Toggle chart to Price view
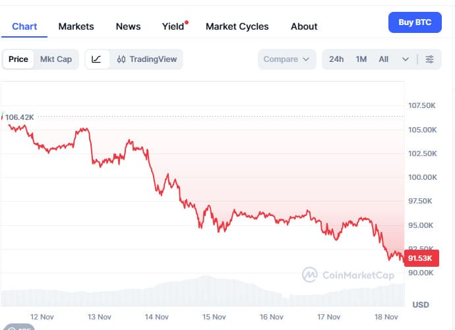This screenshot has width=455, height=330. [18, 59]
